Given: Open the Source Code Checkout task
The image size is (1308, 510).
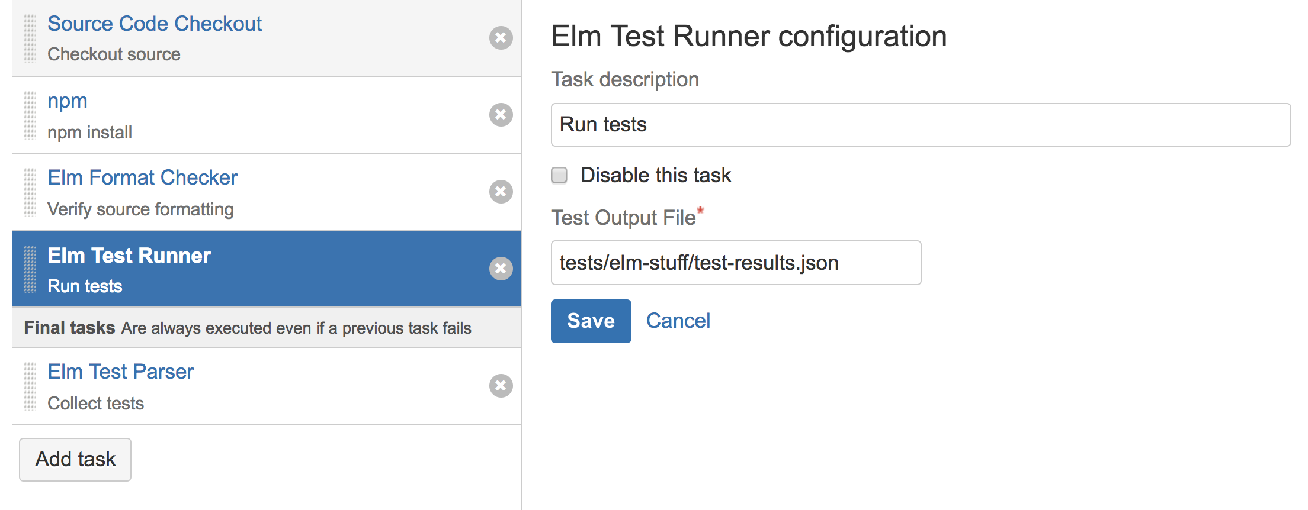Looking at the screenshot, I should point(154,24).
